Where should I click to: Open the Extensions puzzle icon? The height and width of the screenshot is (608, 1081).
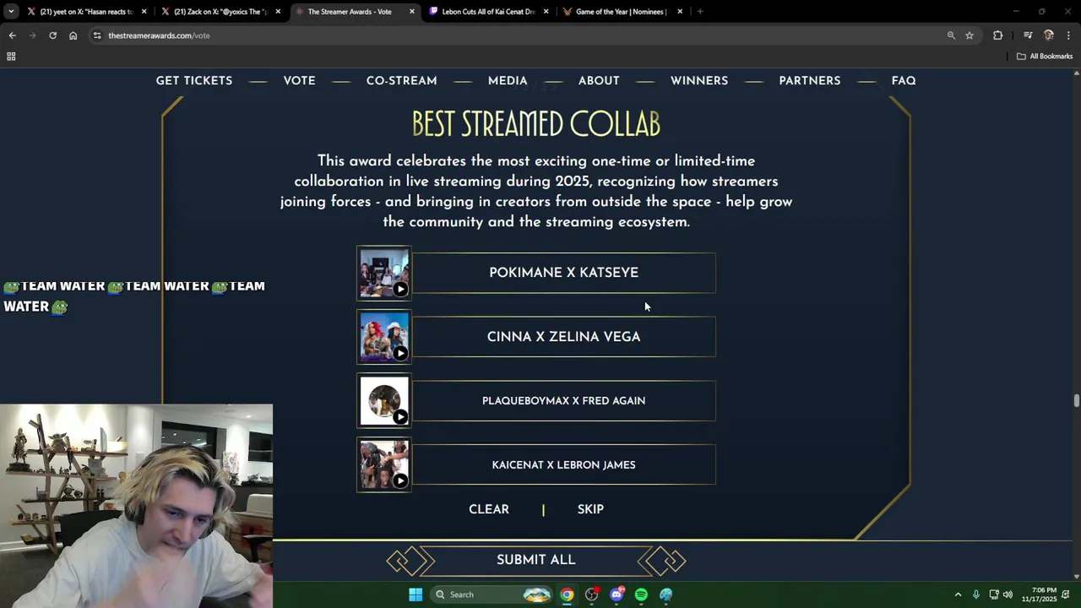(998, 35)
